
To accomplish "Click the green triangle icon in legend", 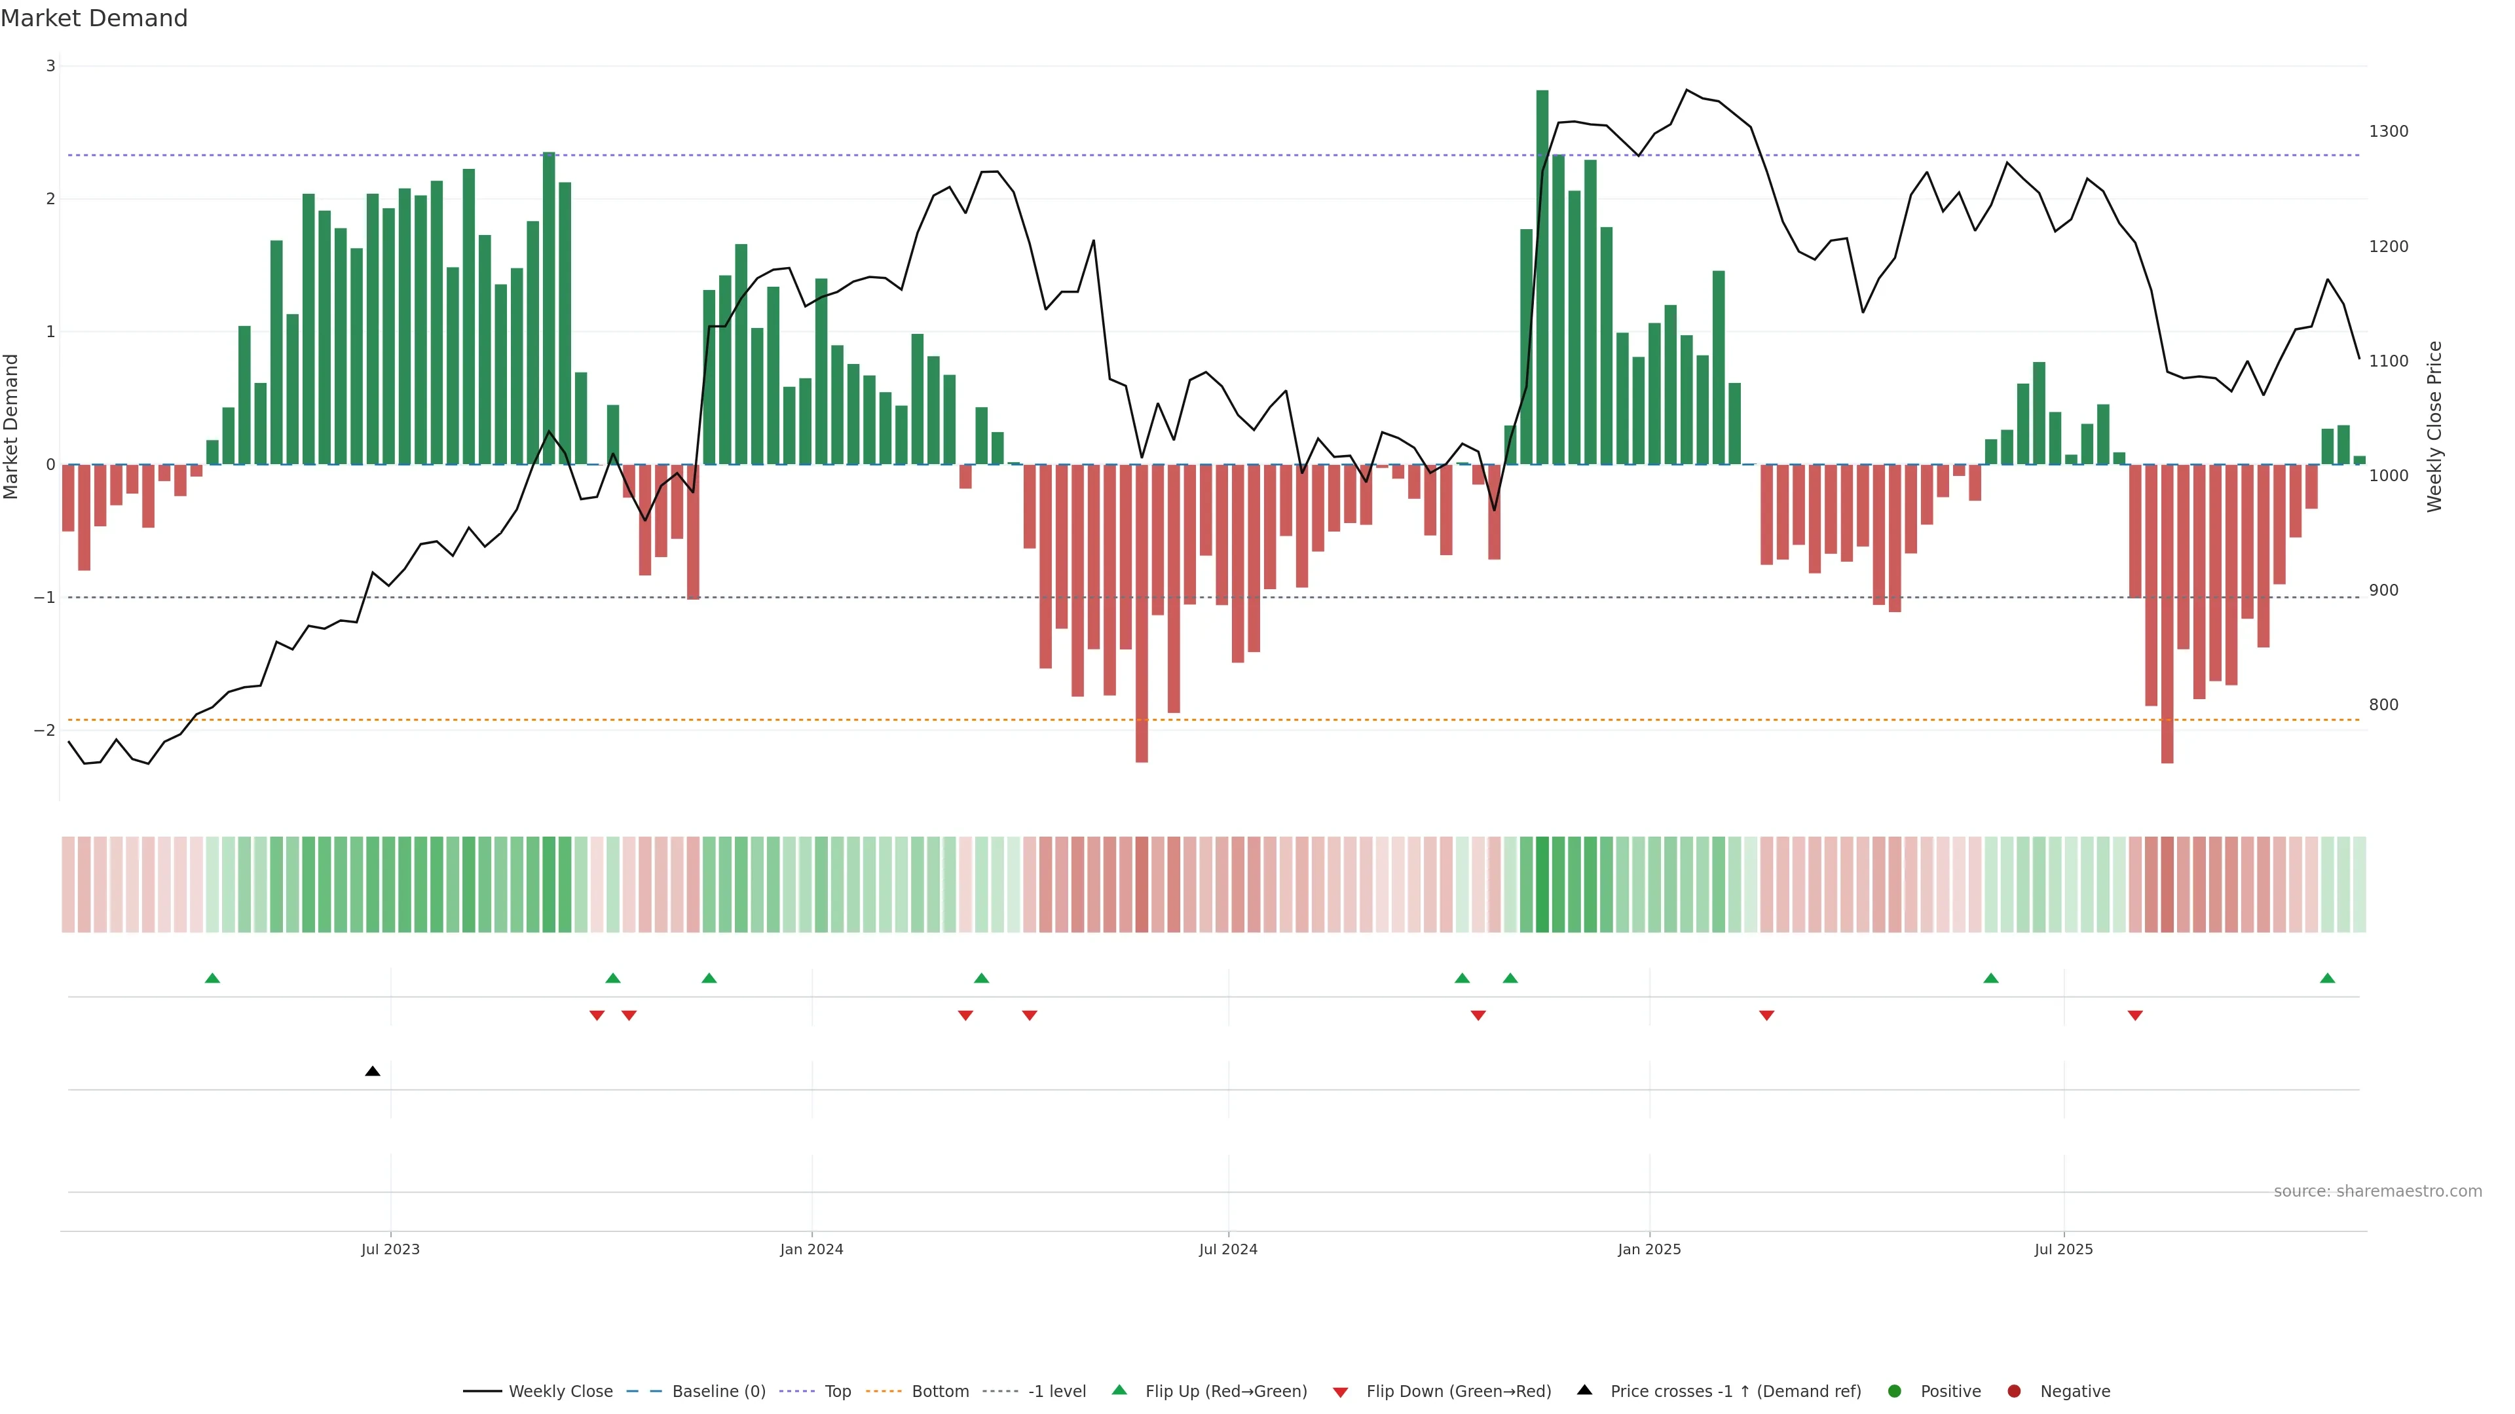I will 1120,1390.
